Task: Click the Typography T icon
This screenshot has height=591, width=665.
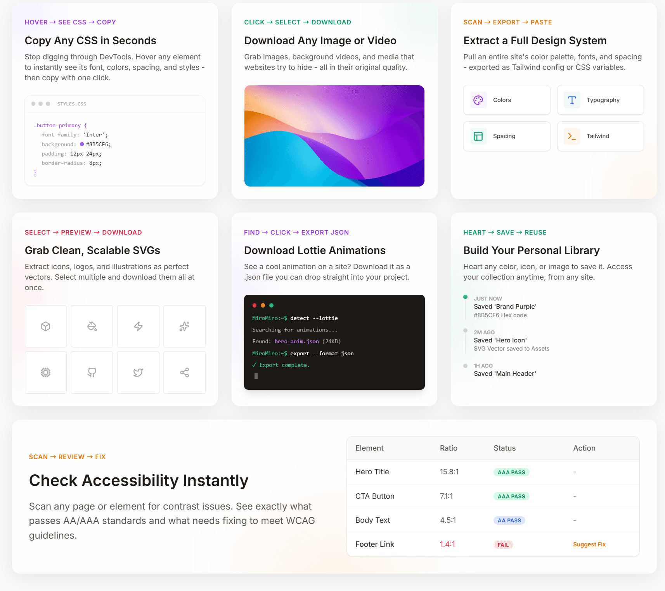Action: click(572, 100)
